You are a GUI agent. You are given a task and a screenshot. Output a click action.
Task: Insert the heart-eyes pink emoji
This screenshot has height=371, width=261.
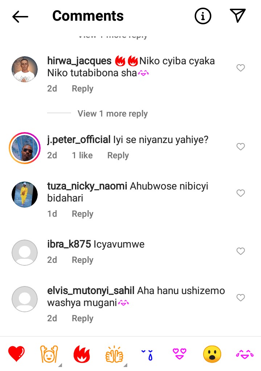pos(179,354)
